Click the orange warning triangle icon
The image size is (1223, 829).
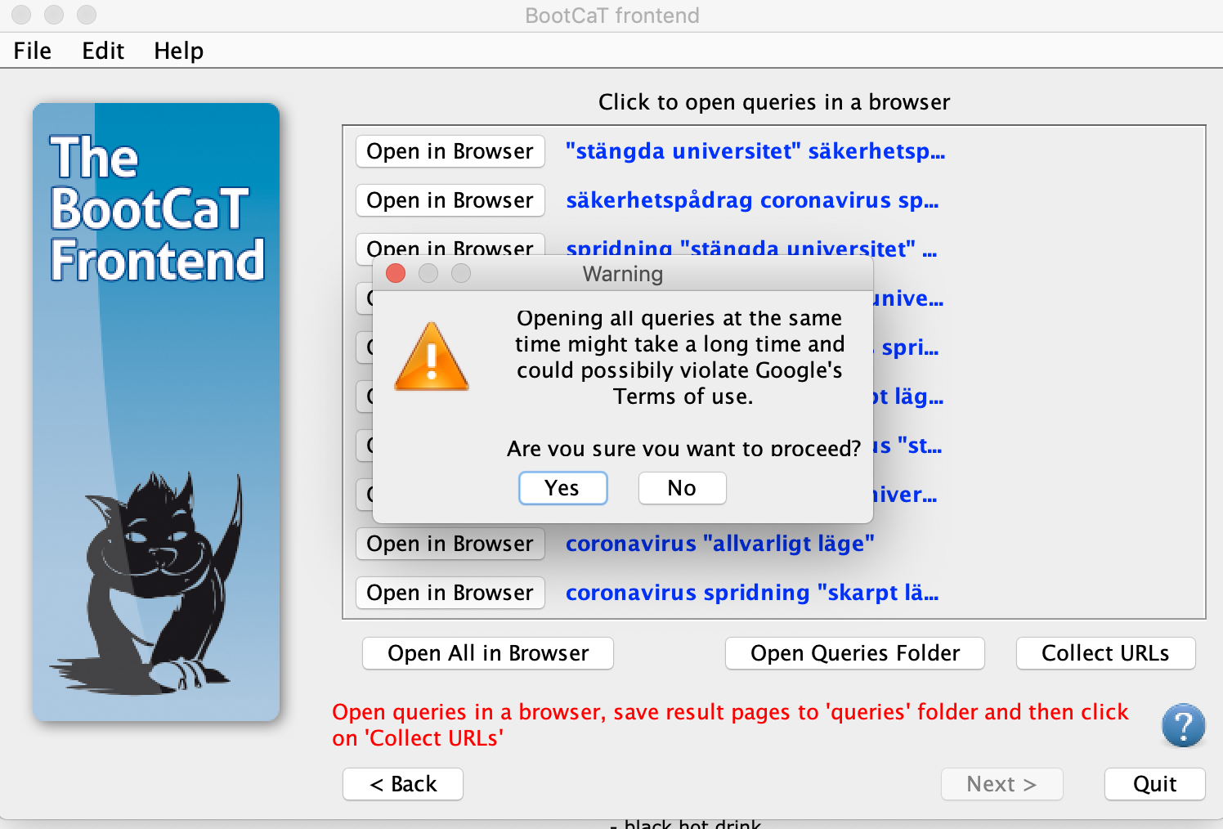pos(432,356)
